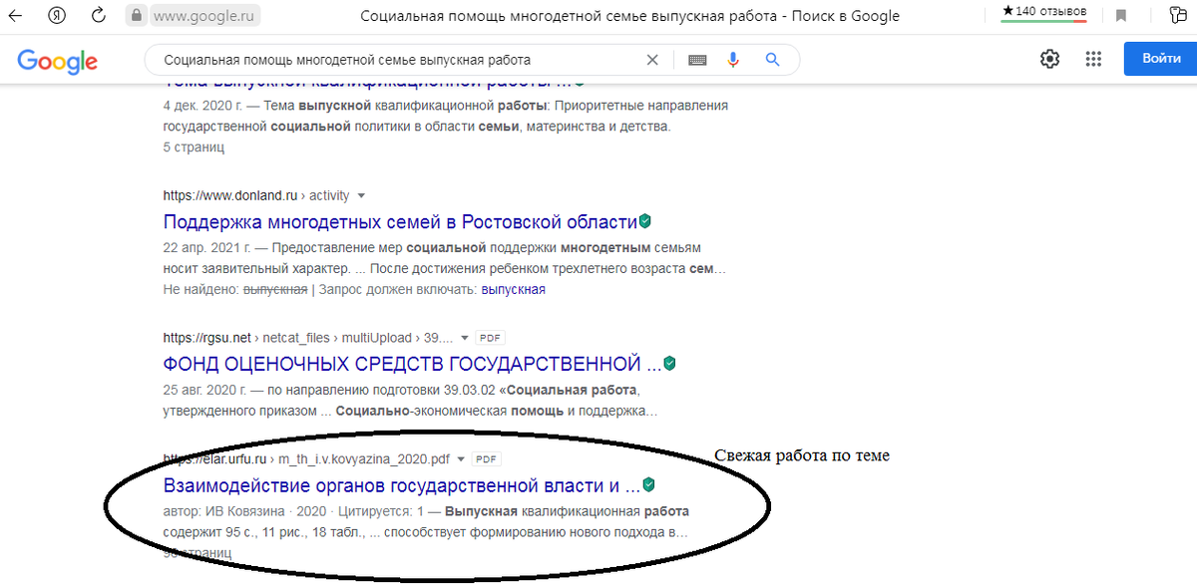
Task: Open Google quick settings gear
Action: [1049, 59]
